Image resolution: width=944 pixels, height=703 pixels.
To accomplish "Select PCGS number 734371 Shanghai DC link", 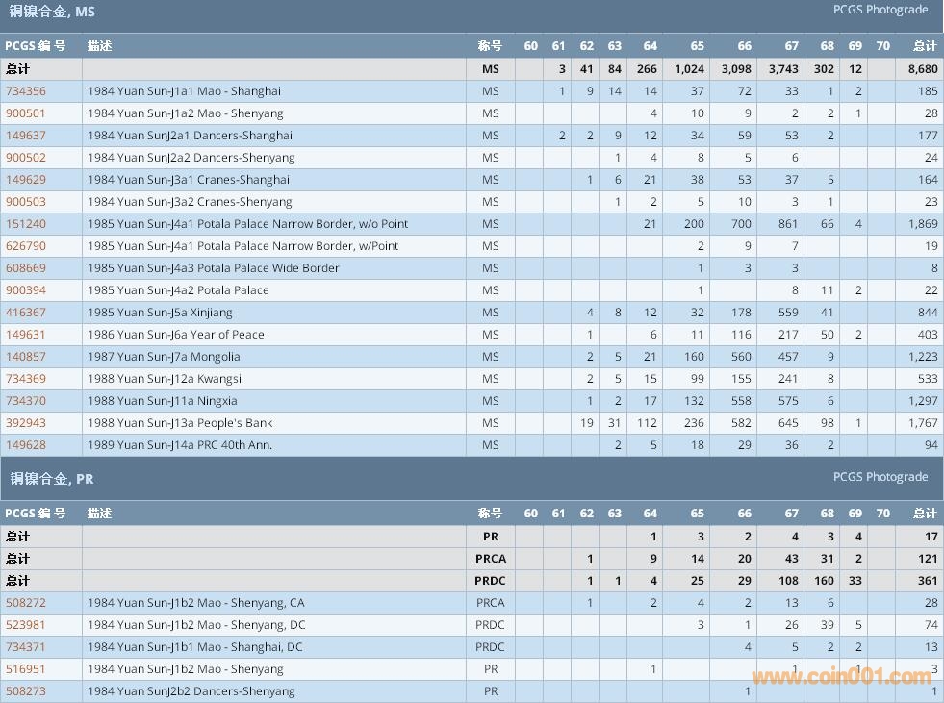I will coord(26,647).
